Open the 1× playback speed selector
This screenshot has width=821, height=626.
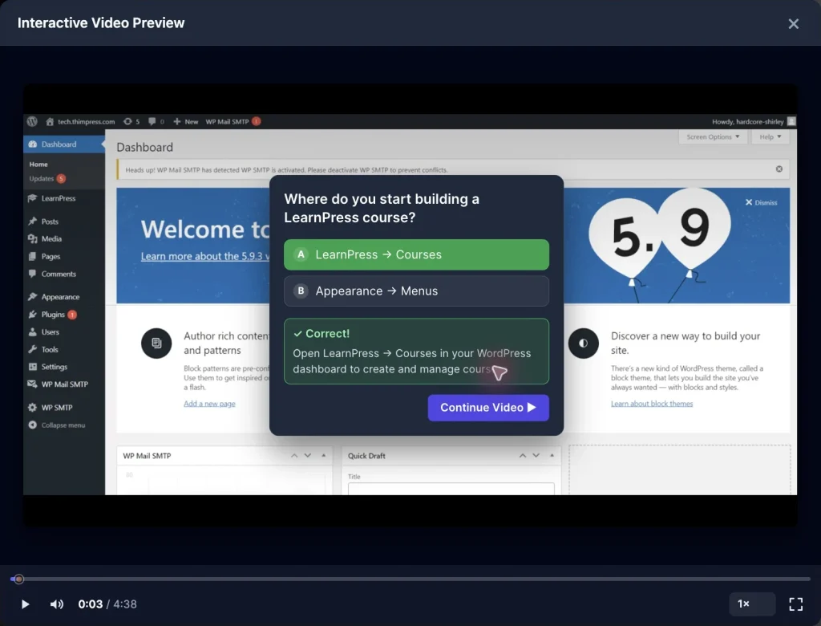(752, 604)
